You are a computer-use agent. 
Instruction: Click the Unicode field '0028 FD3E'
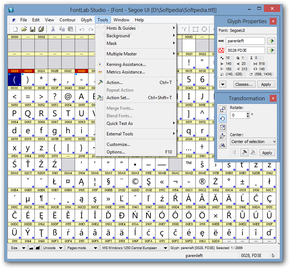coord(245,50)
